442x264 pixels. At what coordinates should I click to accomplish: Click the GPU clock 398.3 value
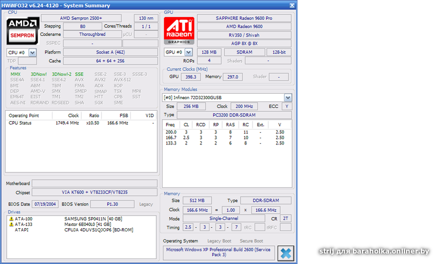click(x=191, y=77)
